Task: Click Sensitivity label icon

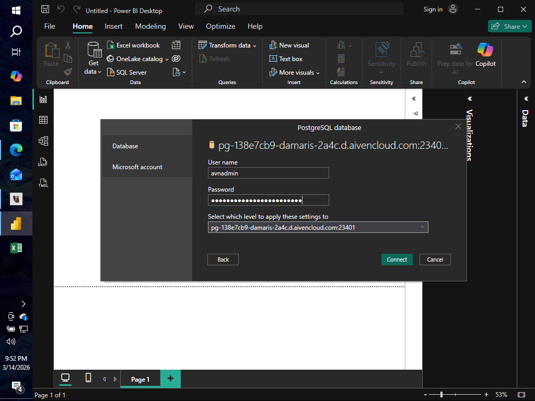Action: click(382, 50)
